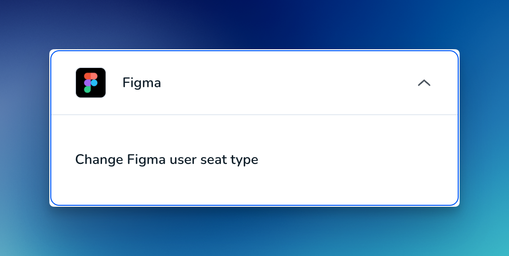Click the white space right of the action text
The image size is (509, 256).
click(x=357, y=160)
